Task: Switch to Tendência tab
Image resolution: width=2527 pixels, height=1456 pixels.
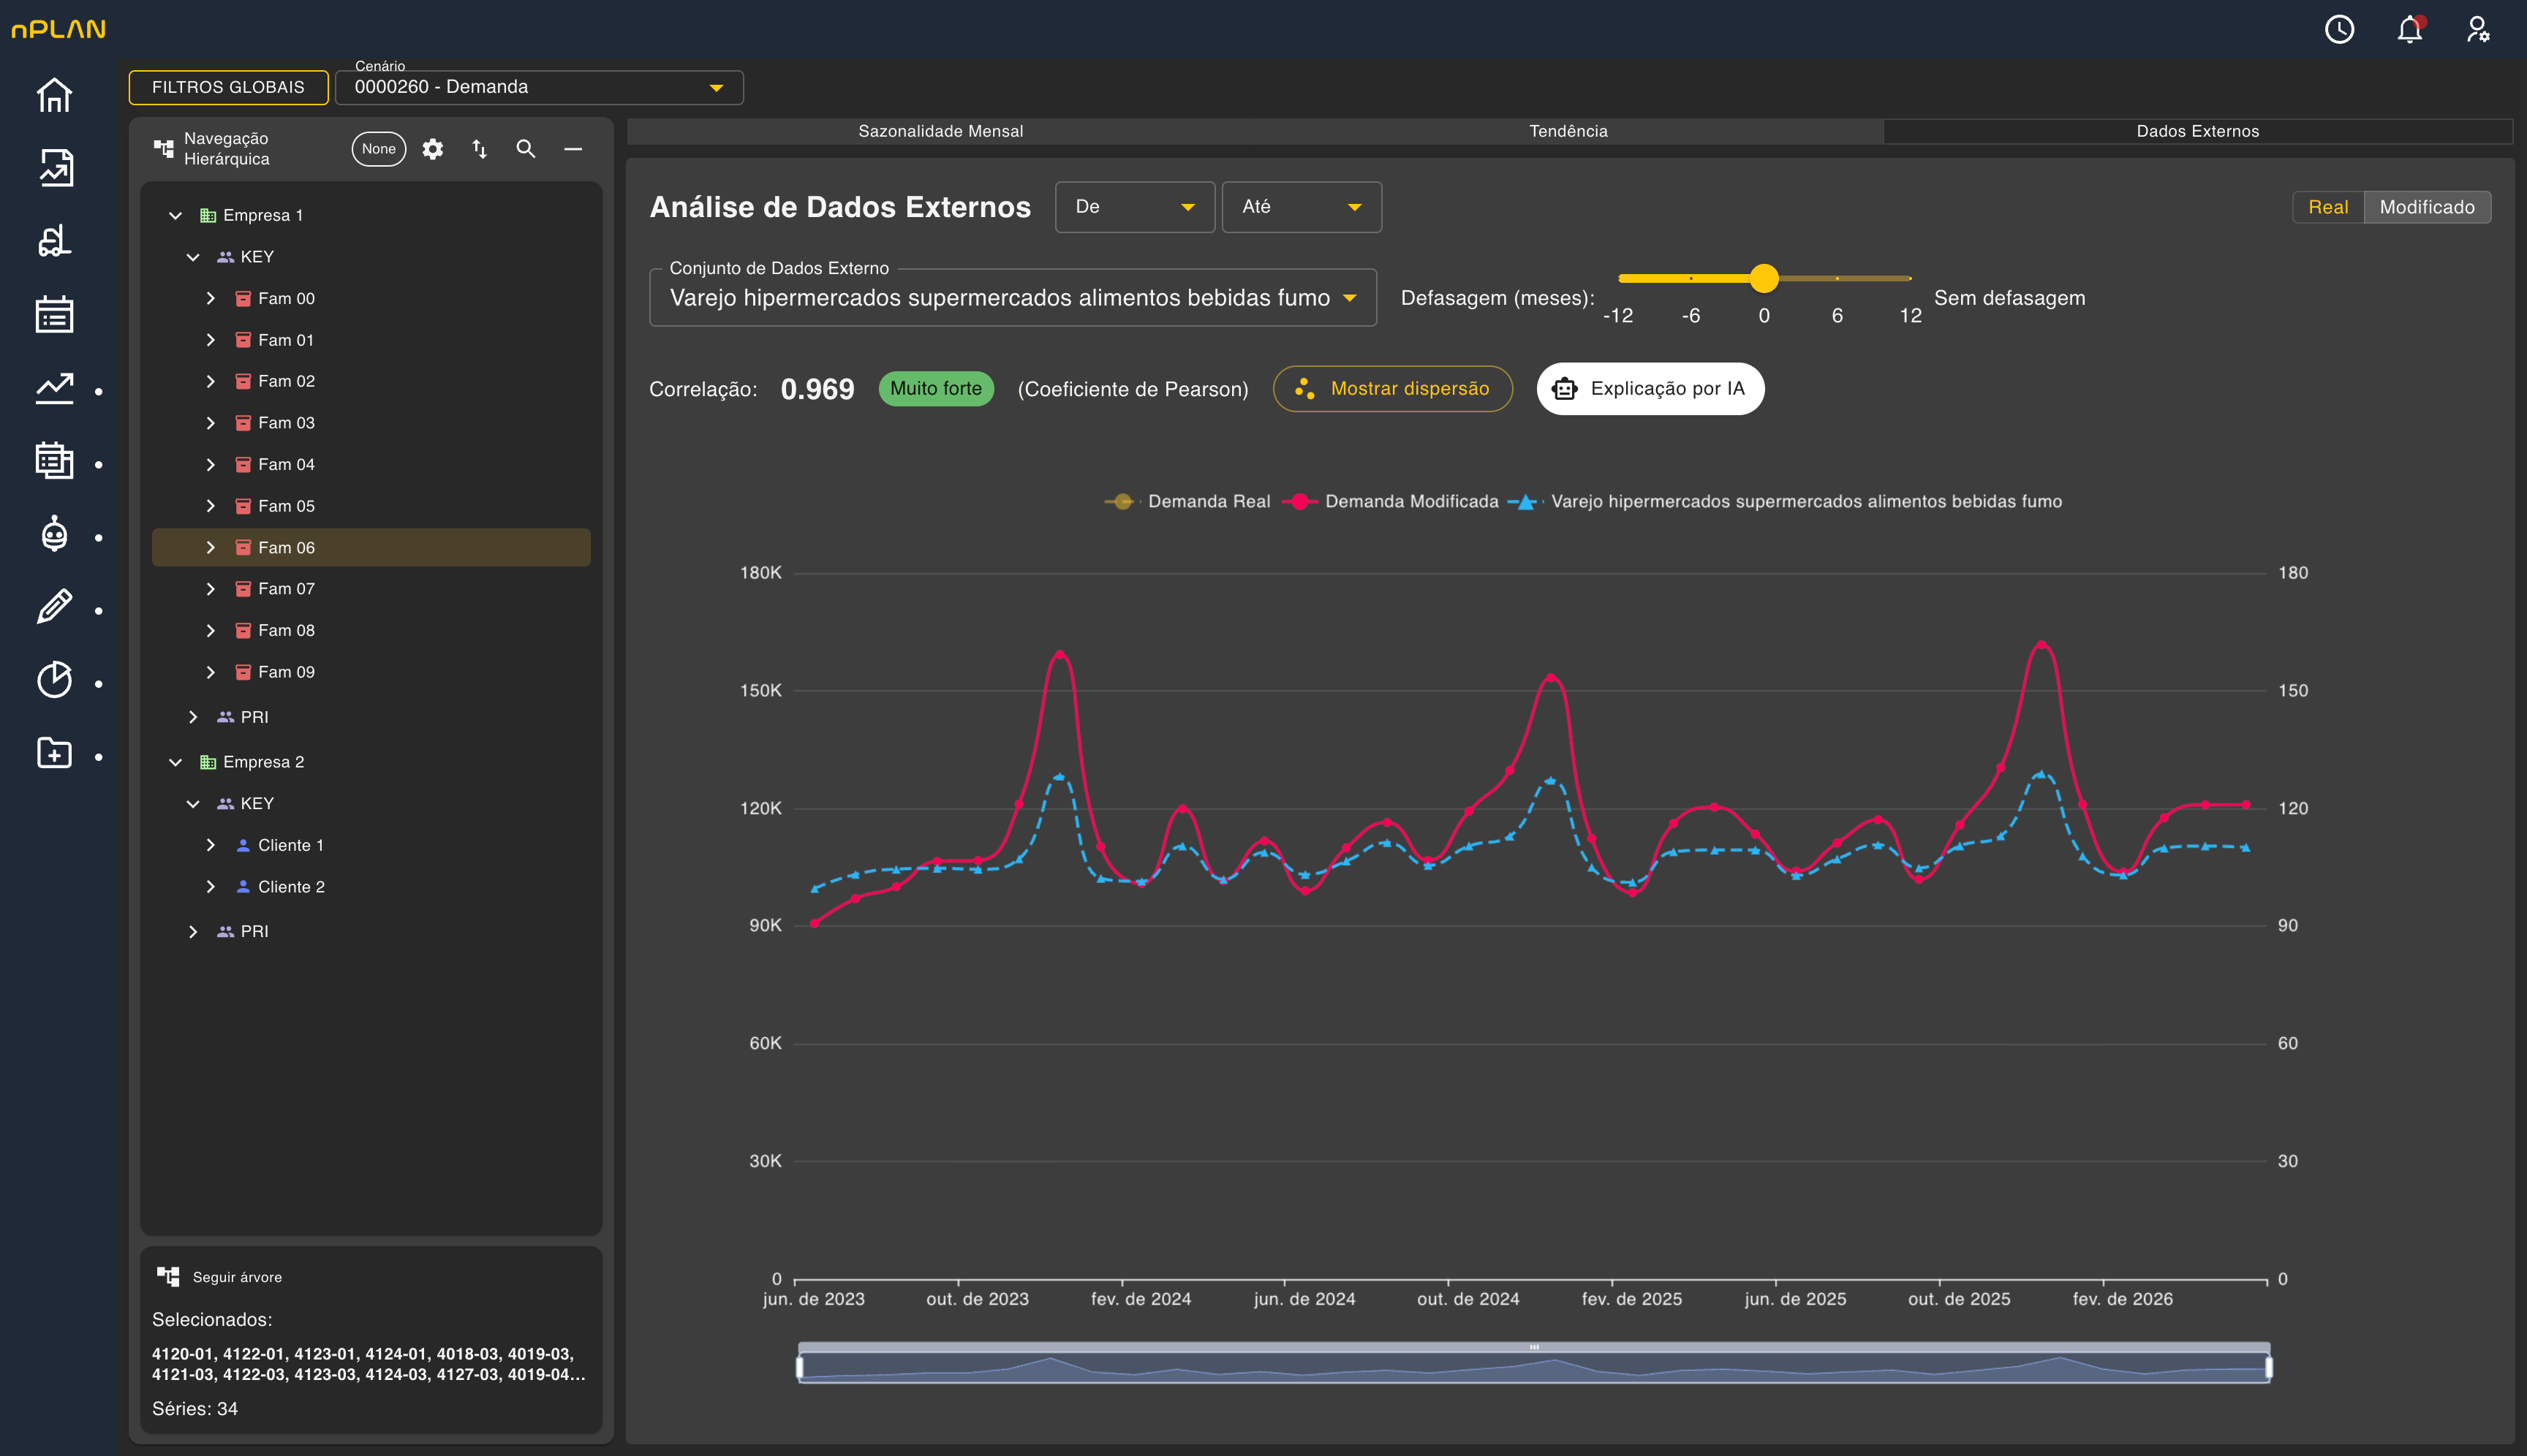Action: [x=1568, y=131]
